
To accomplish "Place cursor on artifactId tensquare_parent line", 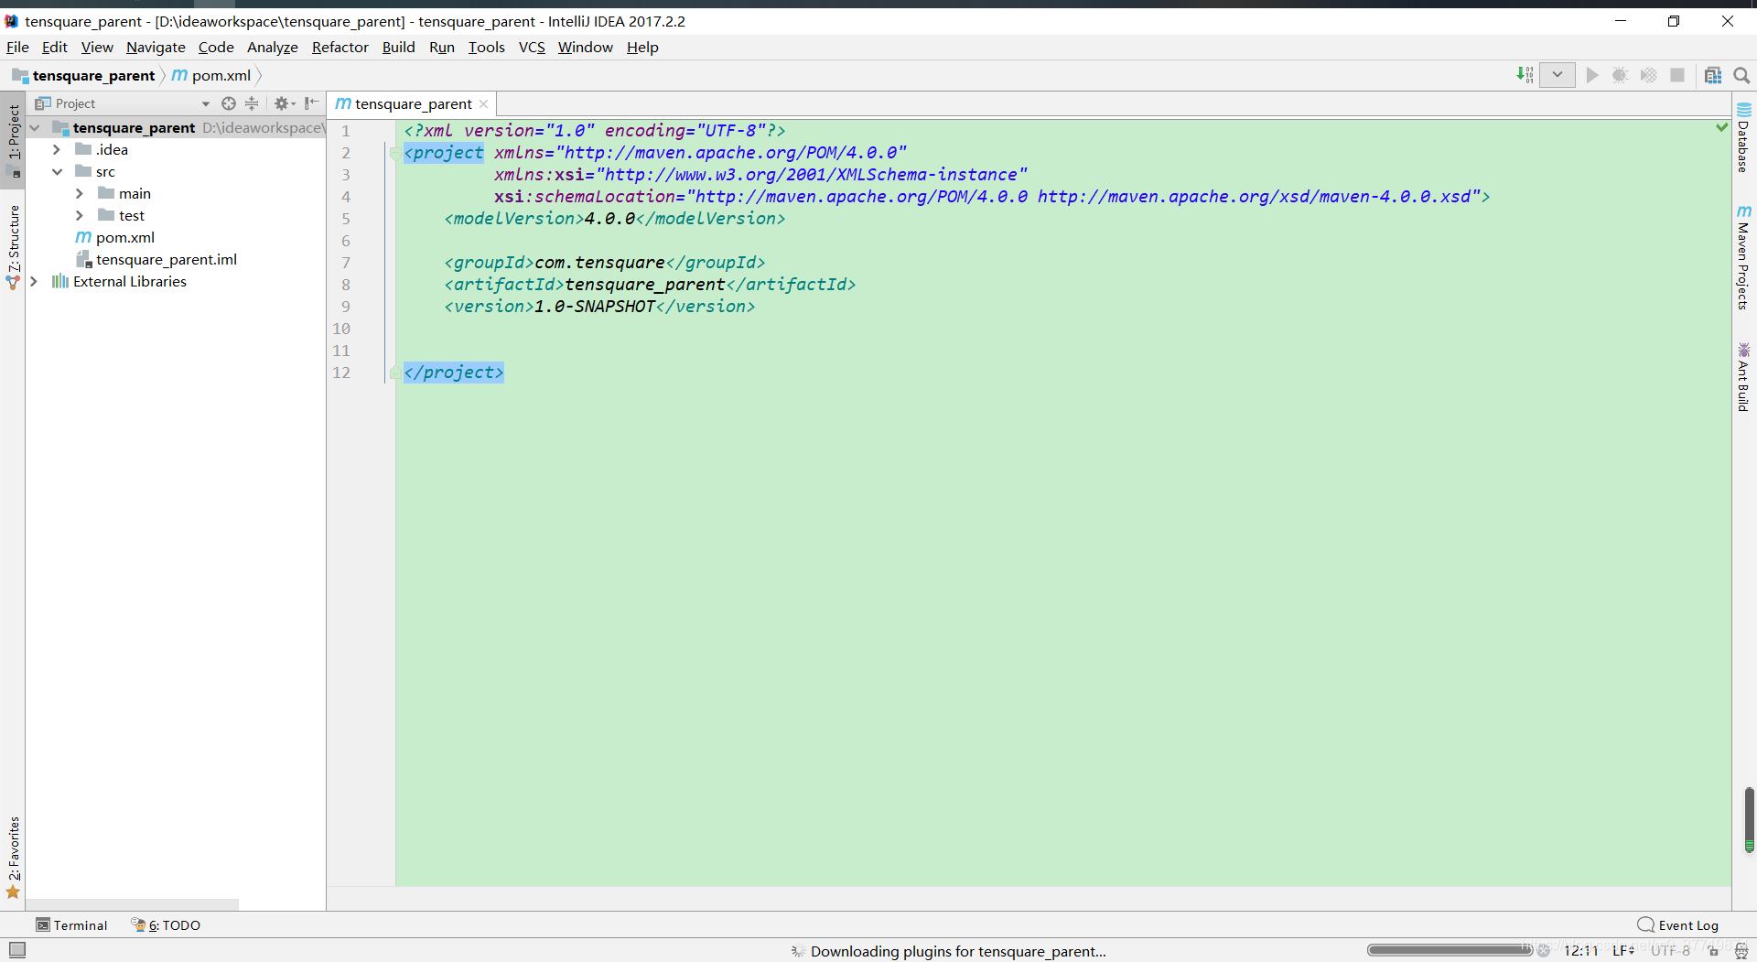I will pos(650,285).
